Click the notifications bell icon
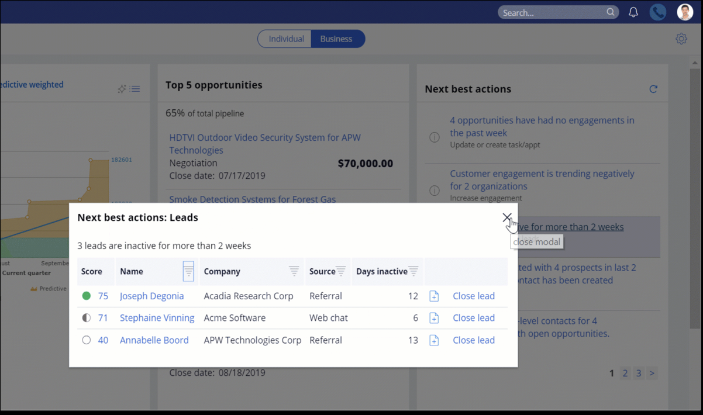Viewport: 703px width, 415px height. (633, 12)
